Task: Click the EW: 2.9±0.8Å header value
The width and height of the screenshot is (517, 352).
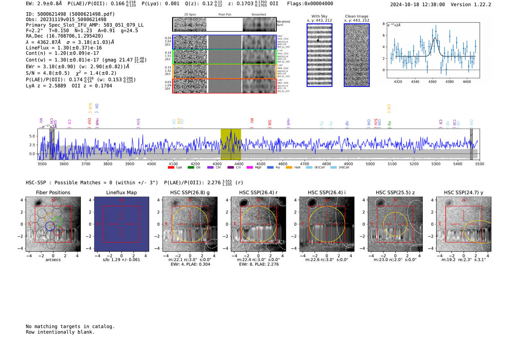Action: [44, 4]
